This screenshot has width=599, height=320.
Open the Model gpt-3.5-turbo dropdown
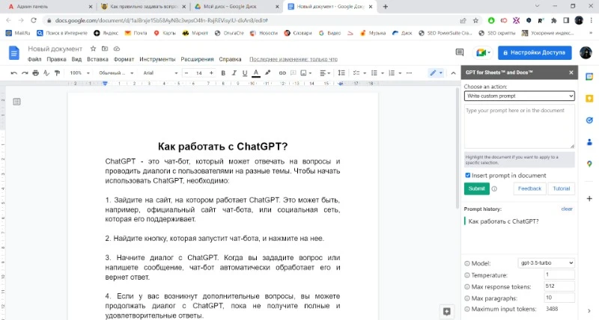pyautogui.click(x=547, y=262)
